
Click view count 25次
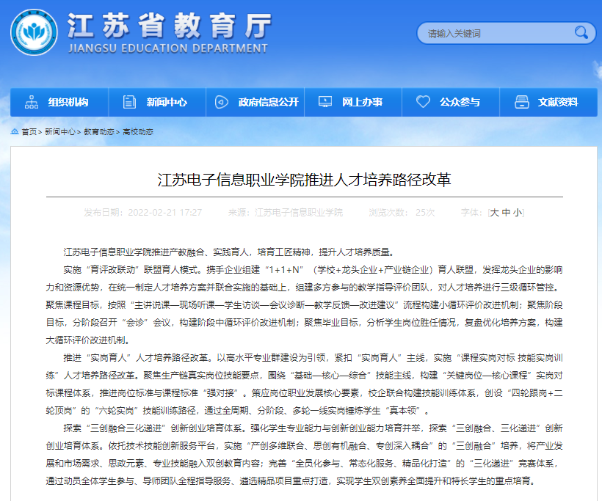(425, 213)
